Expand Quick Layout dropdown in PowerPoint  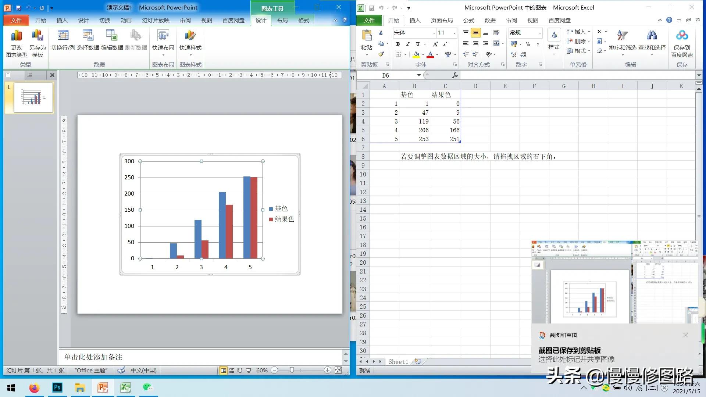(163, 55)
